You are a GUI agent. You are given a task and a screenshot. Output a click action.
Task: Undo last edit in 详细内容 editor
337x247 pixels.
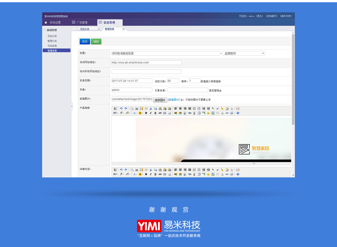[x=121, y=170]
